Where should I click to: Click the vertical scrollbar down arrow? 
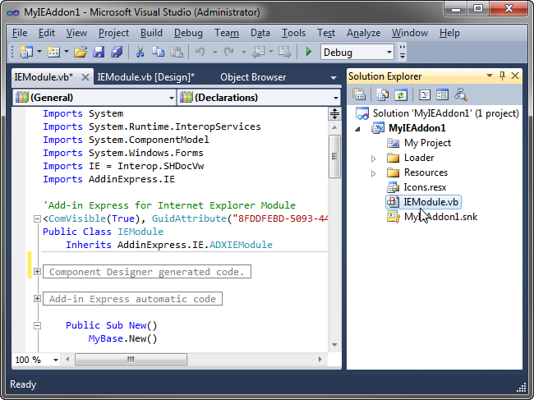(x=334, y=345)
